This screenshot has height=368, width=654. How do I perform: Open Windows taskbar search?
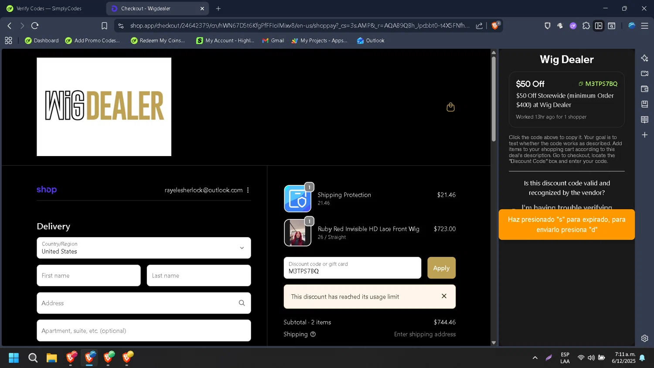tap(33, 358)
